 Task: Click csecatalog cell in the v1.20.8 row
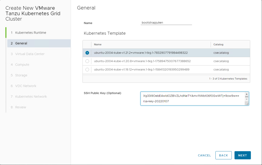click(x=221, y=61)
